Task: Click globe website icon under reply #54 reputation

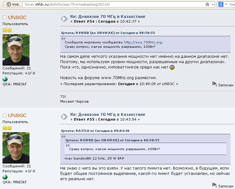Action: (x=5, y=79)
